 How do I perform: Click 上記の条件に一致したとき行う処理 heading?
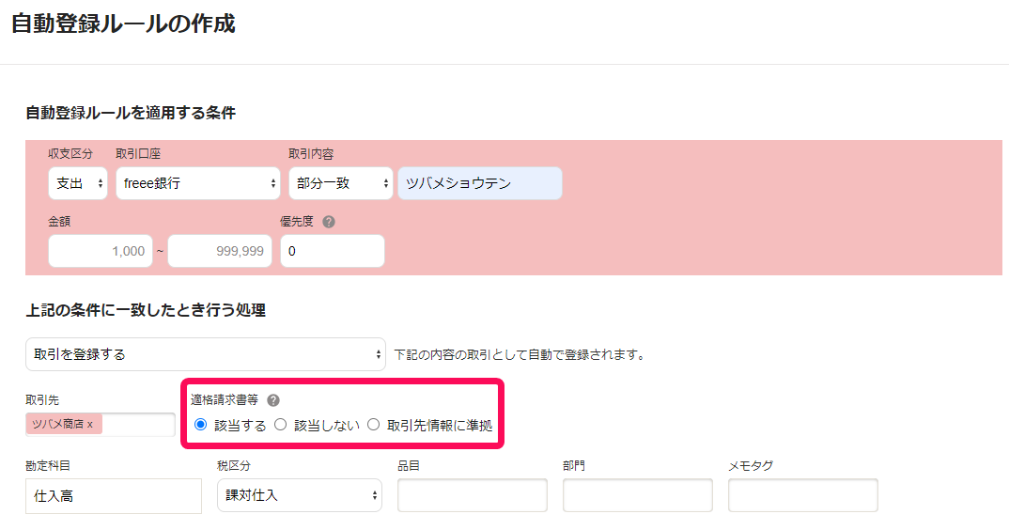click(x=146, y=310)
